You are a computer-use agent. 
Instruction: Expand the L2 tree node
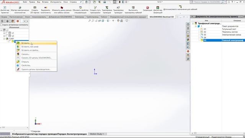click(x=4, y=36)
